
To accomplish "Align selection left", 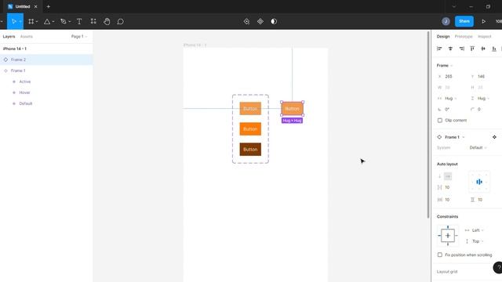I will click(439, 49).
